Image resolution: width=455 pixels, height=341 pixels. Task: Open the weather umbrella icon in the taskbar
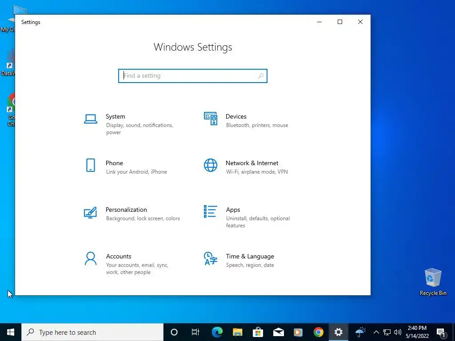tap(360, 332)
